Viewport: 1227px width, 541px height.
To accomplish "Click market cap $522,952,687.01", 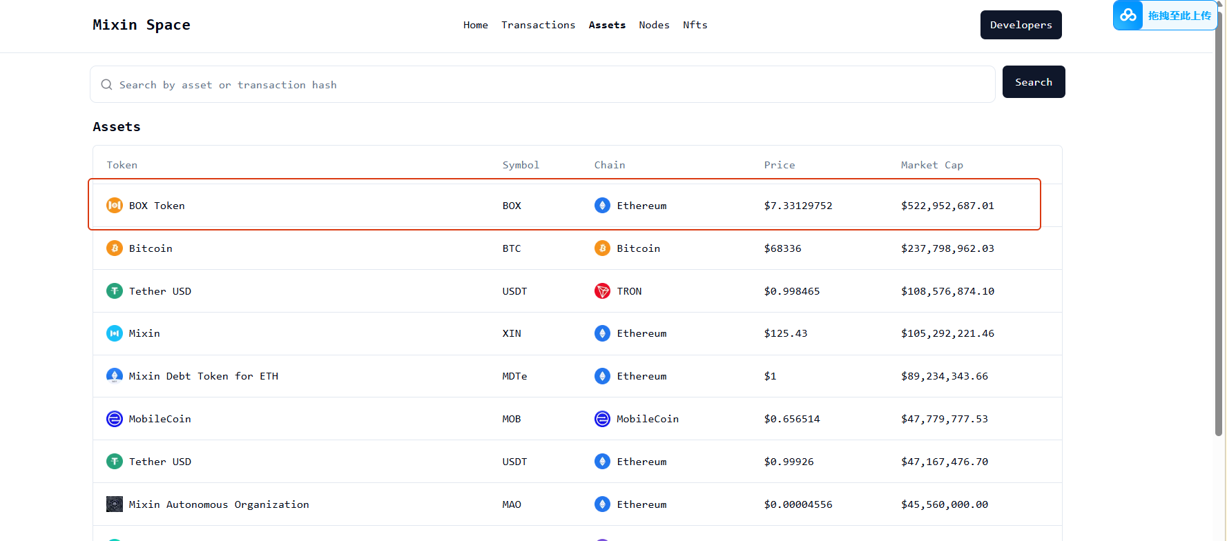I will tap(947, 206).
